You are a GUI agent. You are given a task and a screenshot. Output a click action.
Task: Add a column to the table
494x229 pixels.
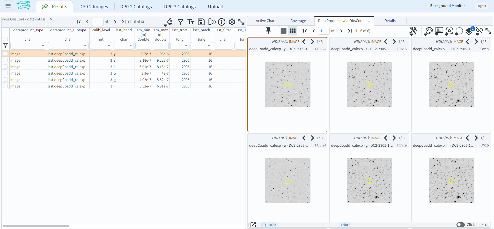click(212, 22)
